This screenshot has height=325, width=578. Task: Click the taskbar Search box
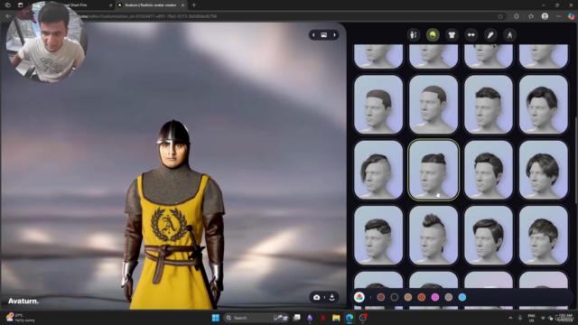(256, 318)
